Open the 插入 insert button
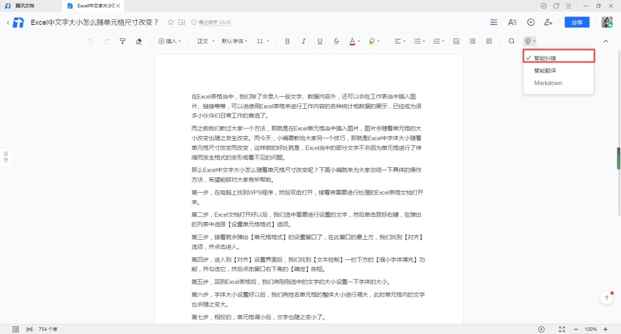This screenshot has width=621, height=334. click(x=170, y=41)
